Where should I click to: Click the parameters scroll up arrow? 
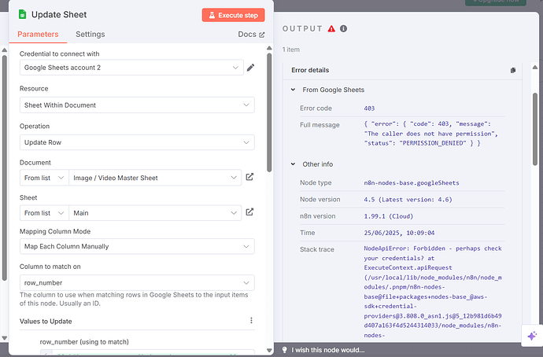click(269, 48)
